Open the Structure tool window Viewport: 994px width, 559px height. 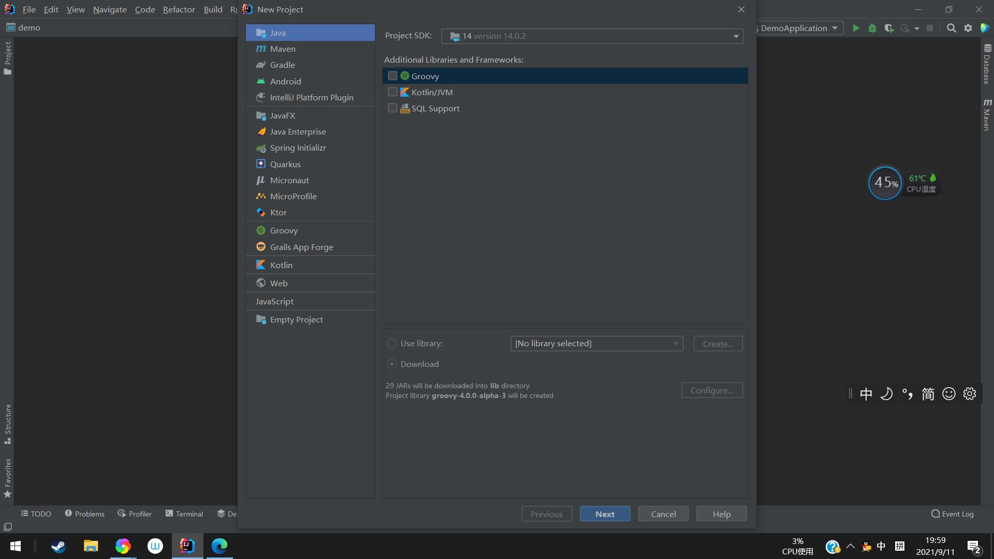[x=7, y=424]
